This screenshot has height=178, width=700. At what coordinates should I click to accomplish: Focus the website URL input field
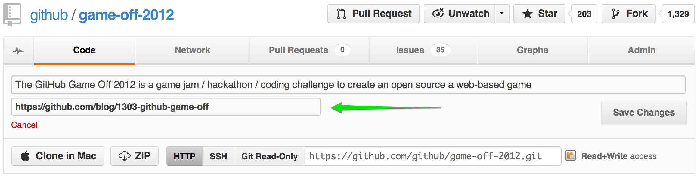click(166, 107)
